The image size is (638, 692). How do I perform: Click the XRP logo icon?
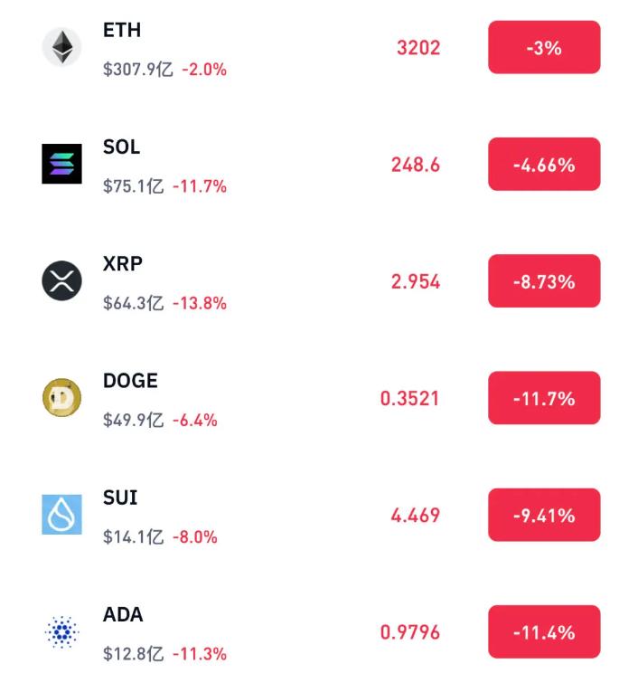coord(61,280)
